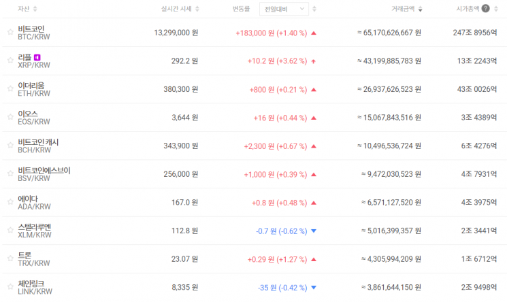507x302 pixels.
Task: Open 시가총액 help question mark icon
Action: (x=485, y=9)
